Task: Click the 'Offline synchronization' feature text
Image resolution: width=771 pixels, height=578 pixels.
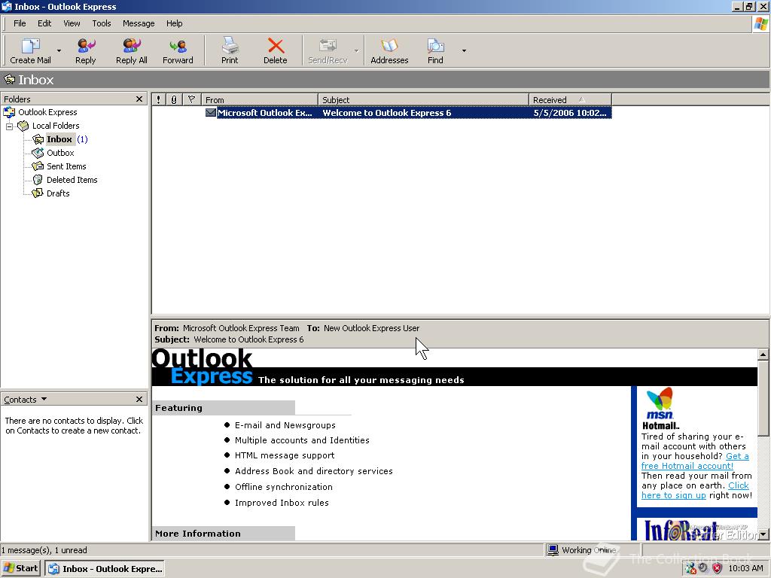Action: pos(284,487)
